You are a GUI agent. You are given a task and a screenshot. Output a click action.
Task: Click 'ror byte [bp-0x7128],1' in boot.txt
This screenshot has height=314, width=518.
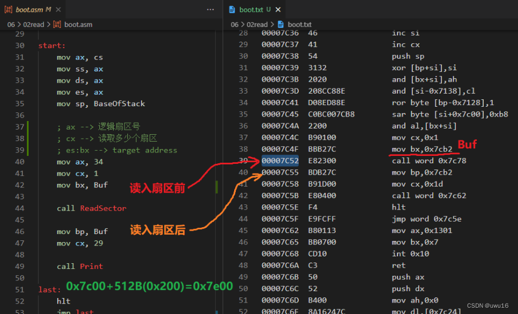click(443, 103)
